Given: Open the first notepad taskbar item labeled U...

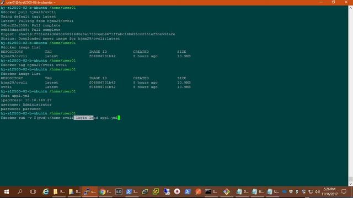Looking at the screenshot, I should point(258,191).
